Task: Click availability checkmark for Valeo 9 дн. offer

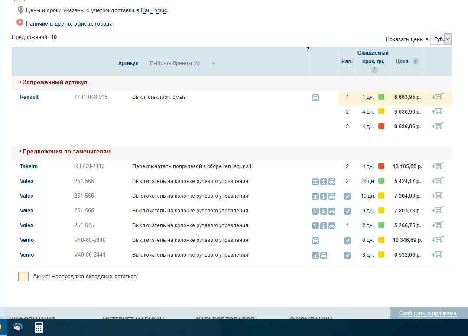Action: pyautogui.click(x=347, y=211)
